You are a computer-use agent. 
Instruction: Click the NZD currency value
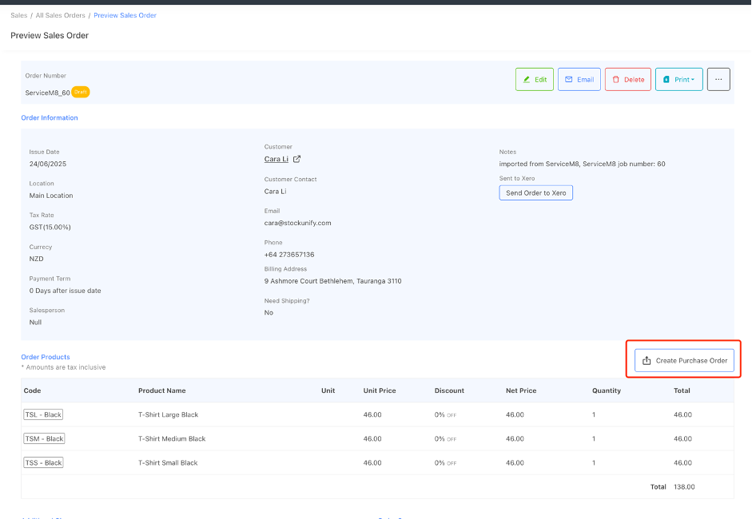pyautogui.click(x=37, y=259)
